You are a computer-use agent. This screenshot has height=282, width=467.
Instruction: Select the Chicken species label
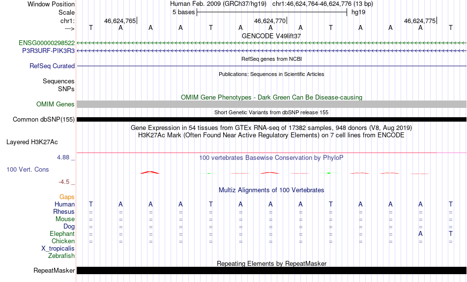pos(63,241)
